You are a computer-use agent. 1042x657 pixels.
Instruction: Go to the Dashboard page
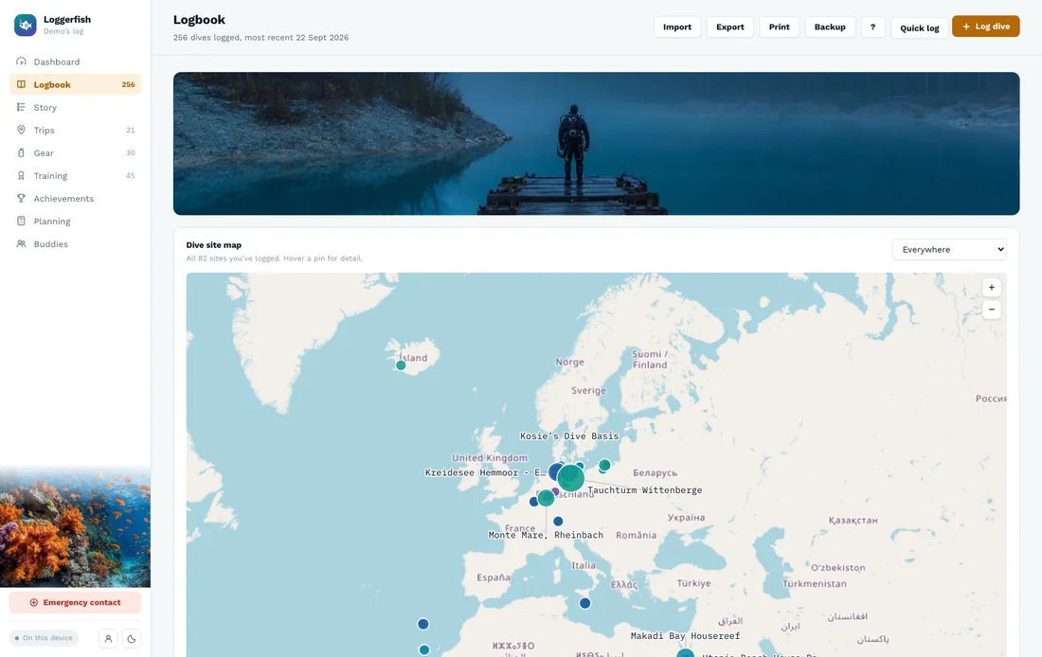pos(75,62)
